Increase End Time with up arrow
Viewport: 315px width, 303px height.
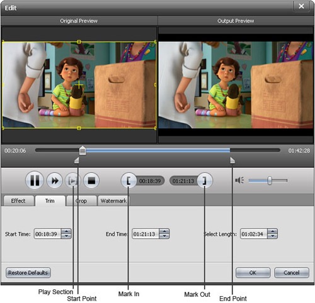(164, 231)
